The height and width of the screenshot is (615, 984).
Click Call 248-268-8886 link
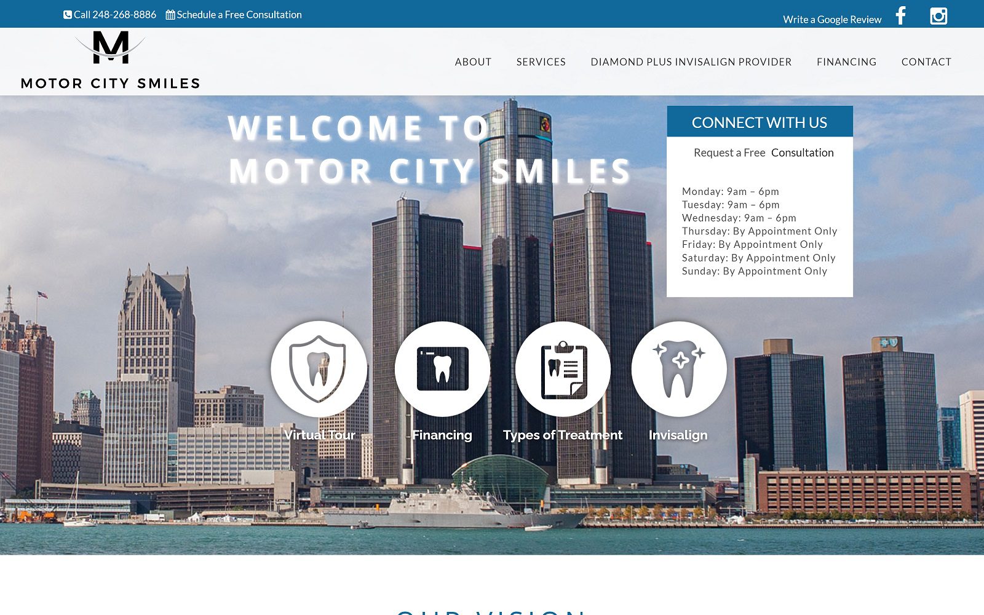[x=115, y=15]
